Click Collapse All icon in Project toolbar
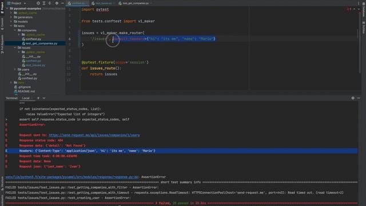The image size is (366, 206). (50, 3)
